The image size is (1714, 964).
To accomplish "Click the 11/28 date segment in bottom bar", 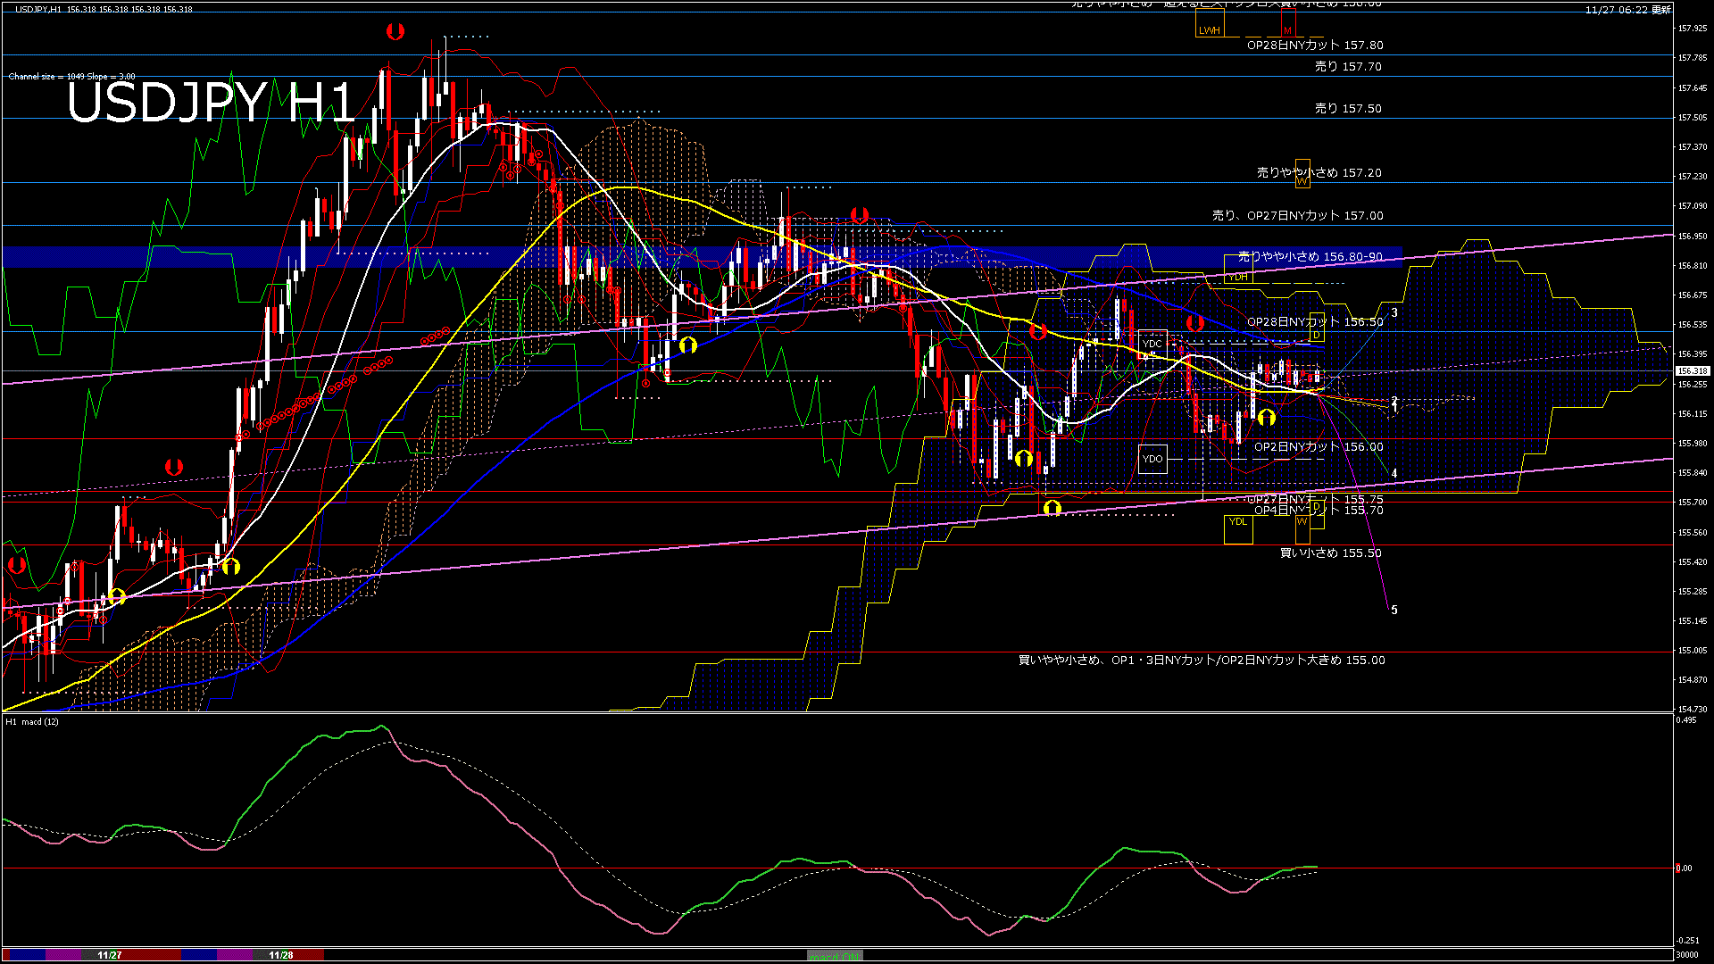I will coord(281,955).
